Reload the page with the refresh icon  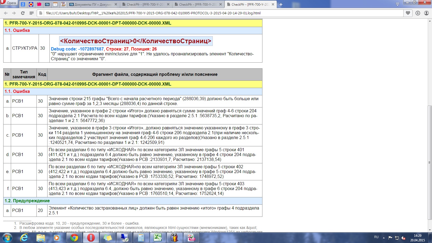(23, 13)
